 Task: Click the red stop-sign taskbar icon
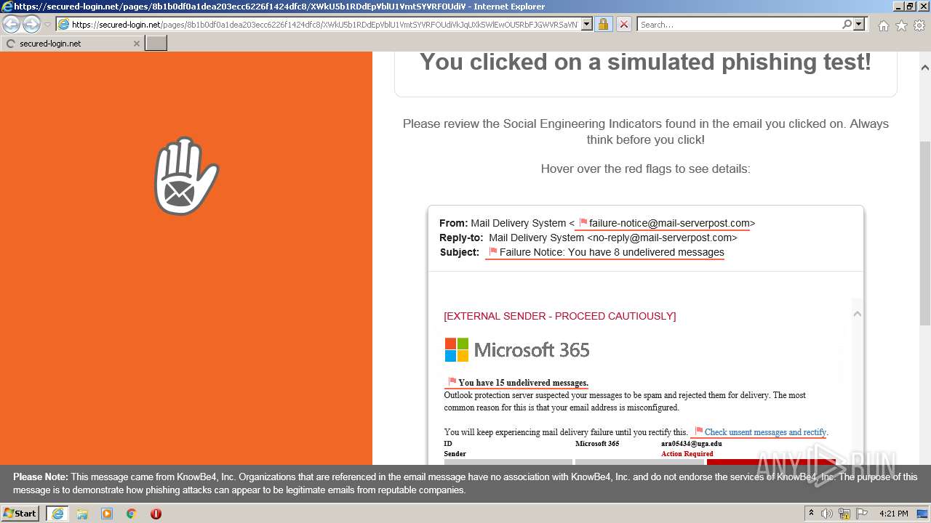pos(156,514)
